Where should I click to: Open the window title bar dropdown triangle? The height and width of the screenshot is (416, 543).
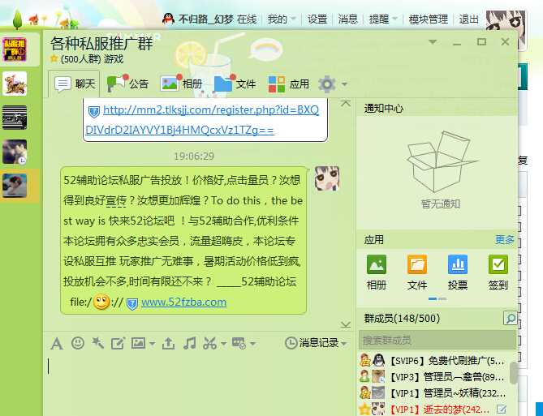[432, 42]
